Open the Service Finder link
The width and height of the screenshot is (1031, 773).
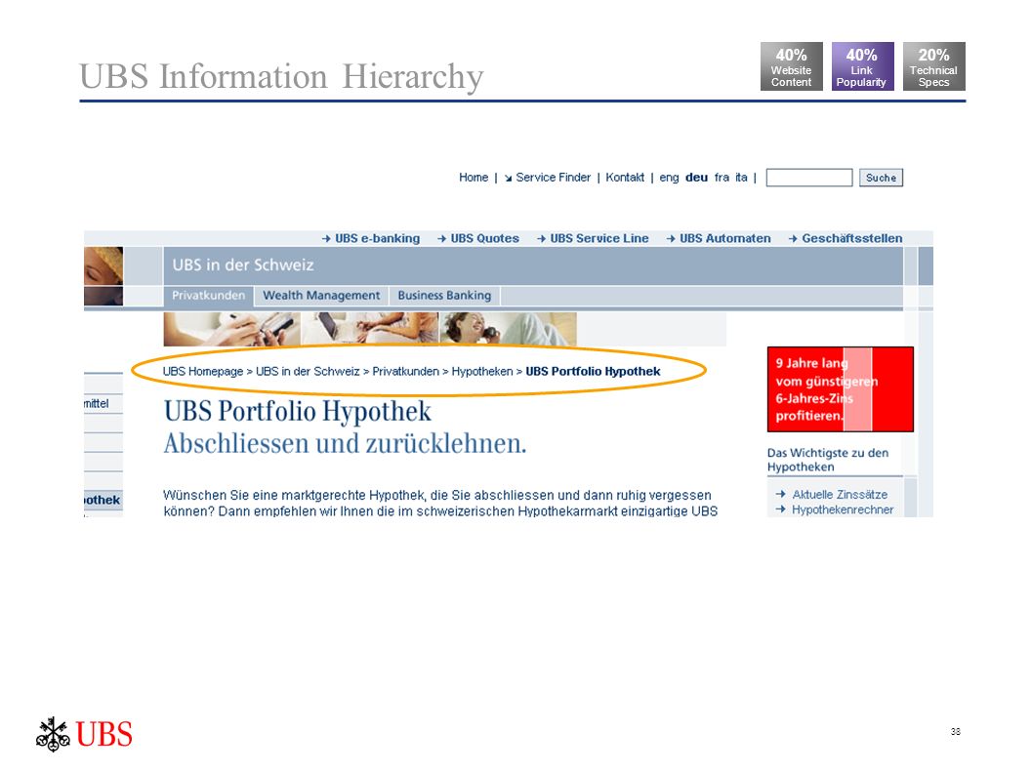553,178
